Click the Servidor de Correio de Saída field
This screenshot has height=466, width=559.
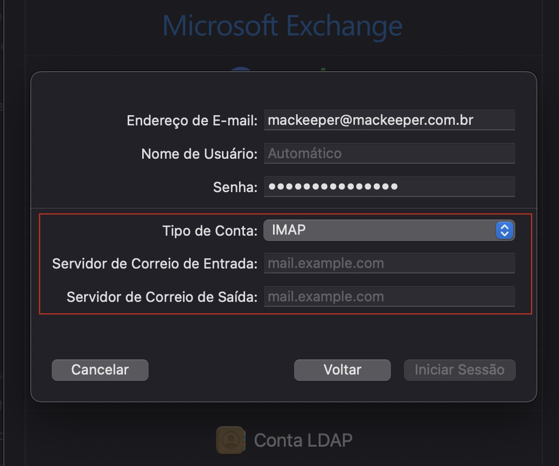click(388, 296)
